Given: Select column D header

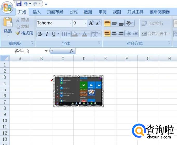Looking at the screenshot, I should click(84, 59).
